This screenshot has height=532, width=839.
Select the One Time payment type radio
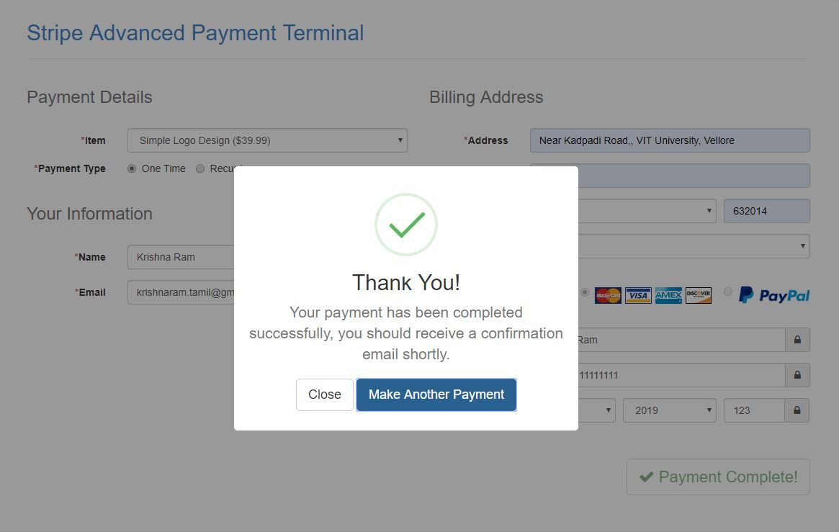pos(132,168)
